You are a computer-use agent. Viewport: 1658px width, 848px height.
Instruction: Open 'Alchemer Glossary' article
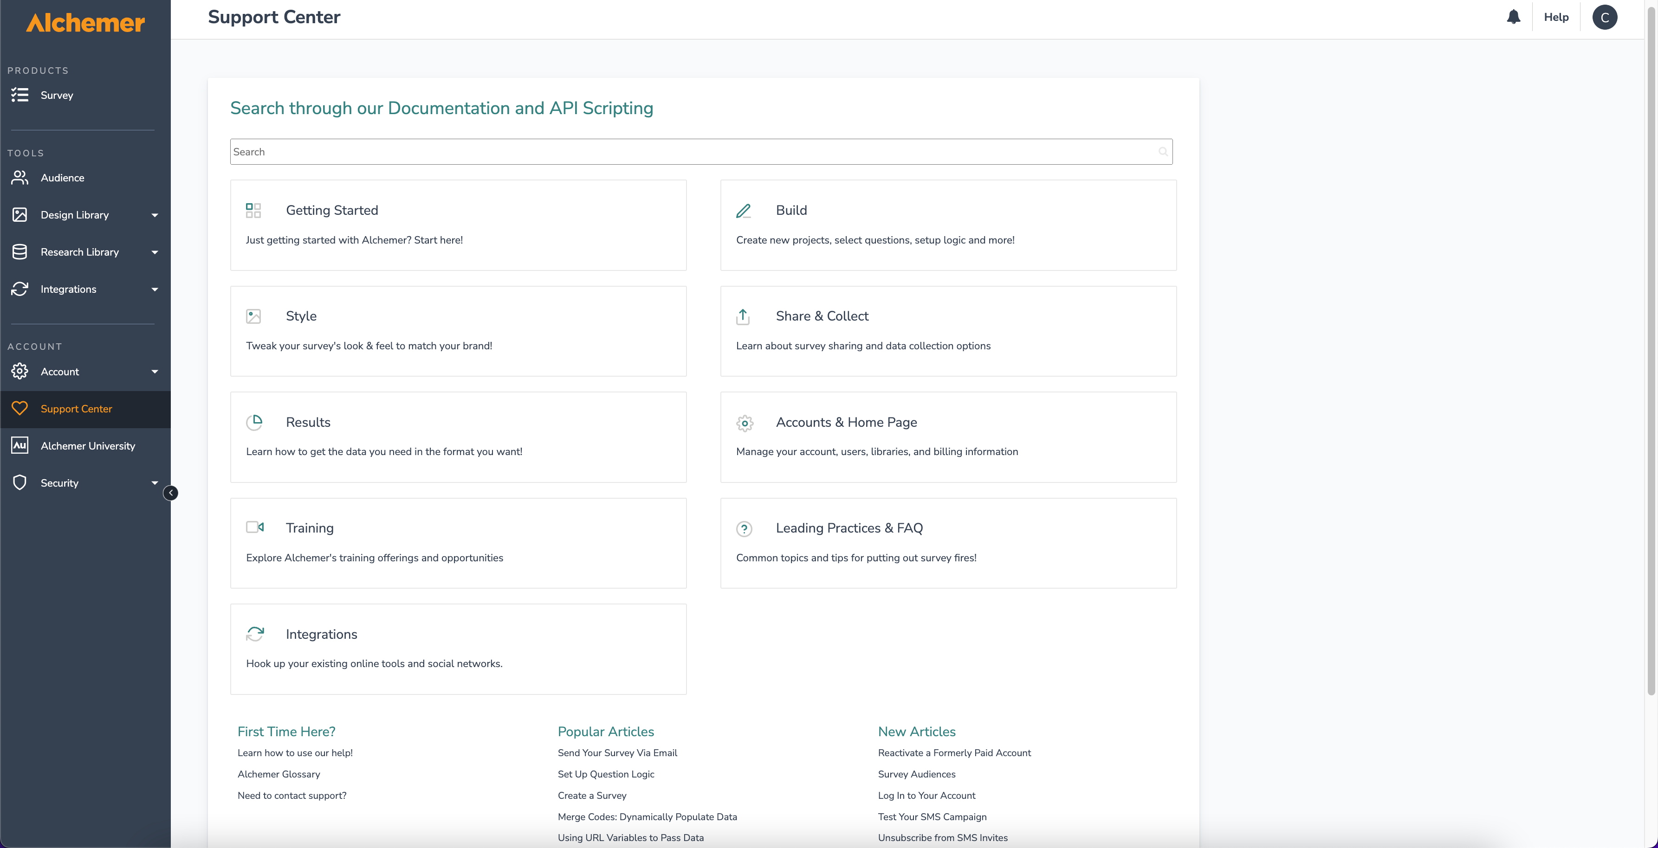[x=278, y=774]
